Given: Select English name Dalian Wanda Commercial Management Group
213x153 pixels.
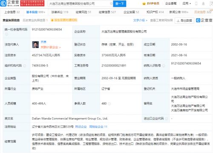Looking at the screenshot, I should coord(70,119).
